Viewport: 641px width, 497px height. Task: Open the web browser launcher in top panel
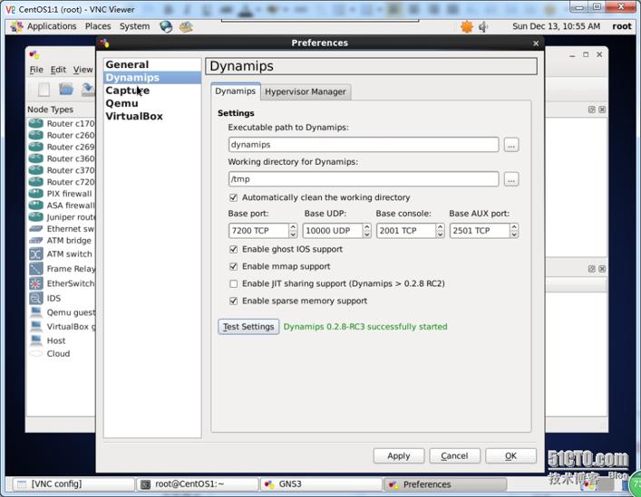click(166, 27)
